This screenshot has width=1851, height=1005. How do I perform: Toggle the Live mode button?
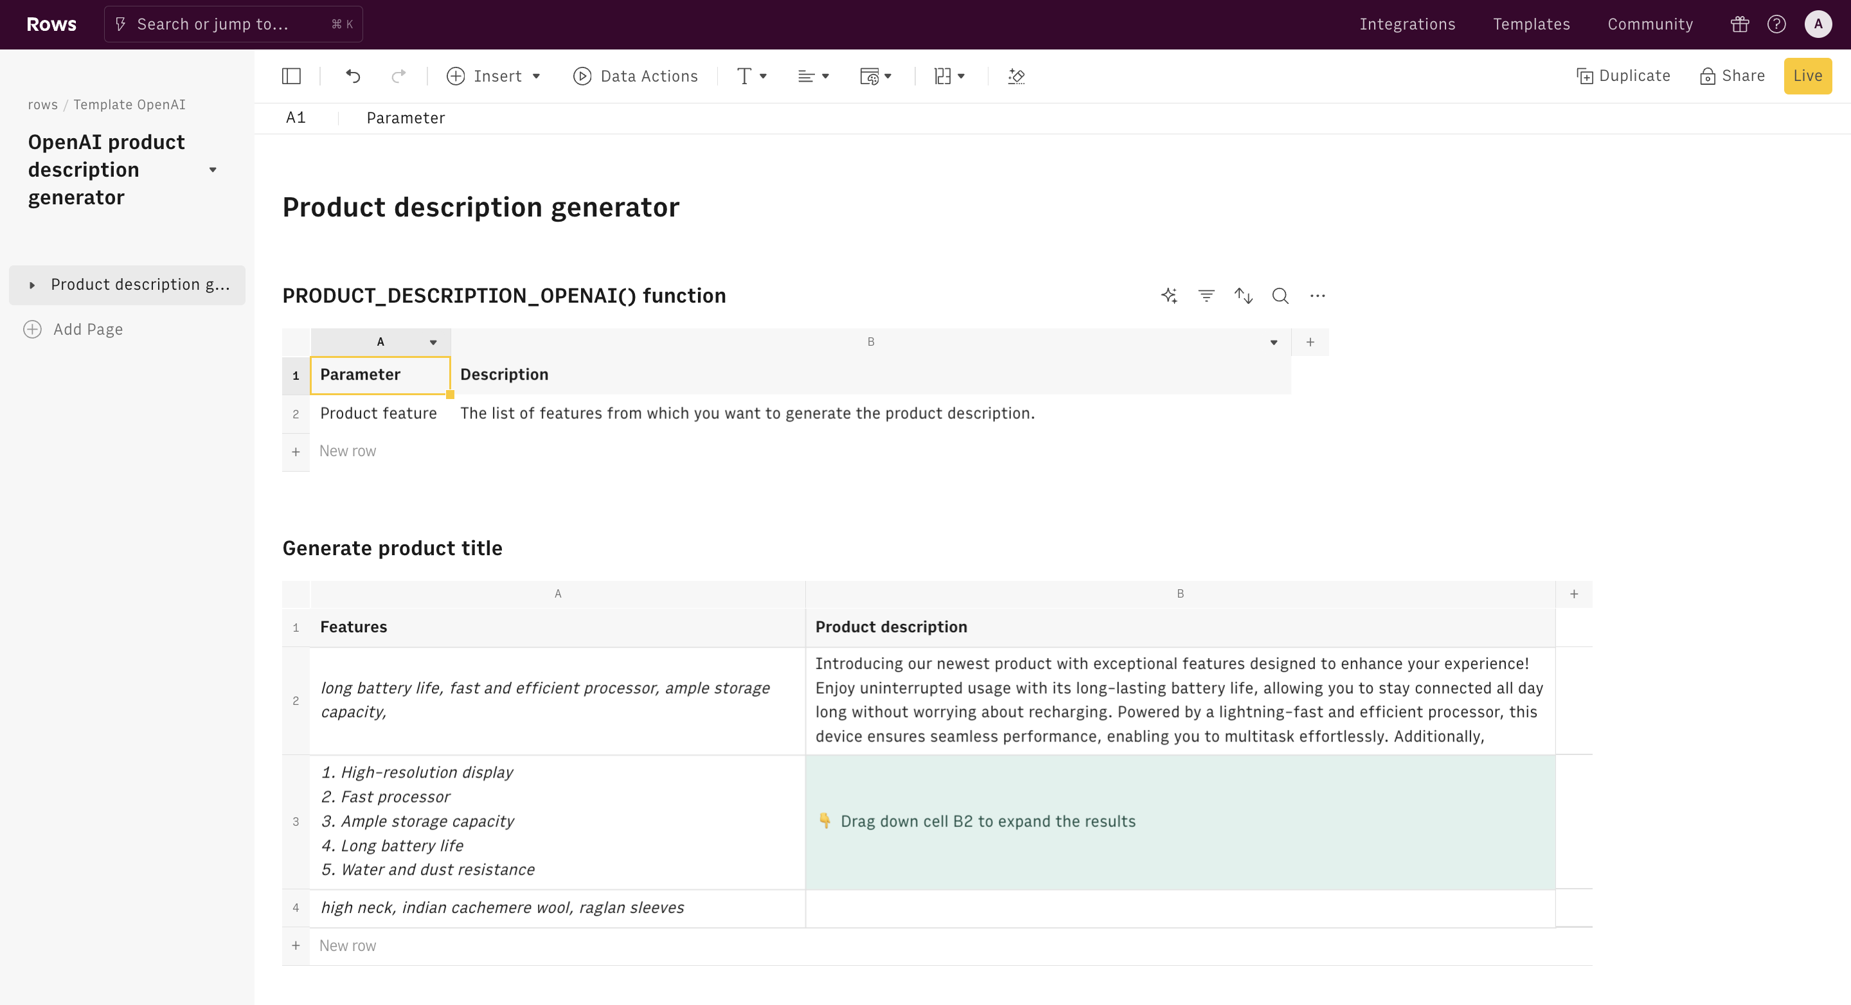(1807, 76)
